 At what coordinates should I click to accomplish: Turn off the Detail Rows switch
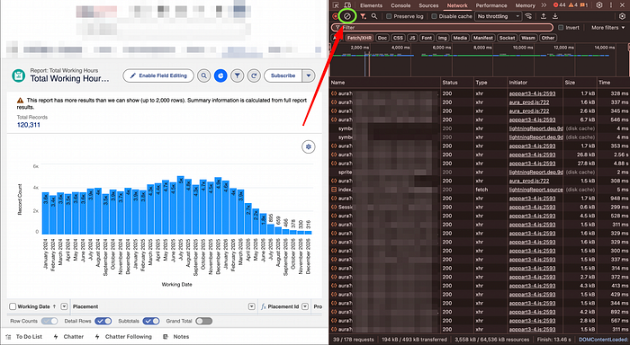pyautogui.click(x=103, y=321)
